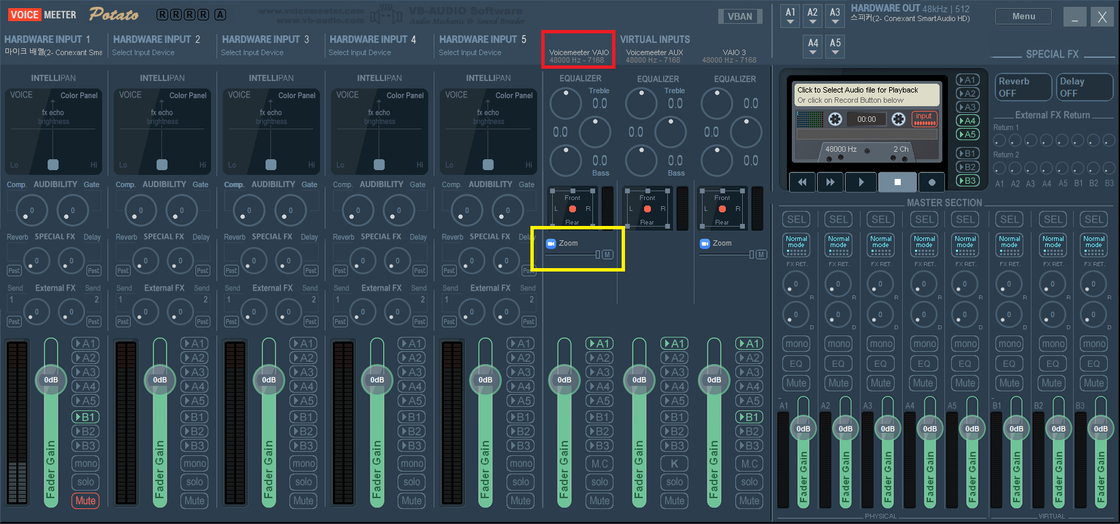Viewport: 1120px width, 524px height.
Task: Enable A1 routing on Hardware Input 3
Action: click(303, 344)
